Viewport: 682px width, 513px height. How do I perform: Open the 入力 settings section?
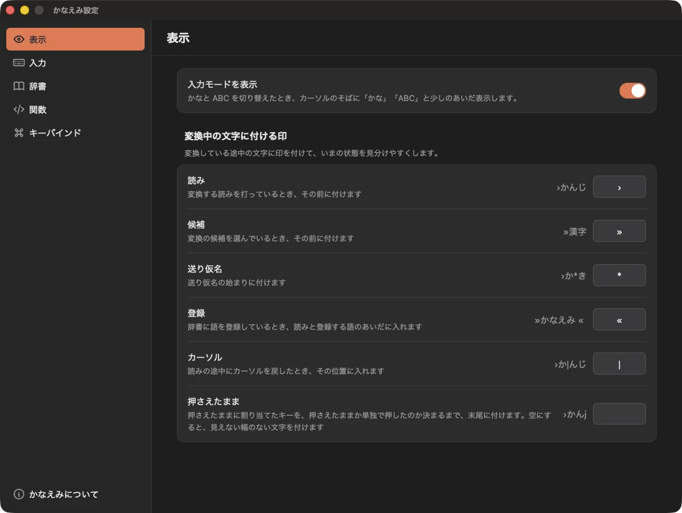click(75, 63)
